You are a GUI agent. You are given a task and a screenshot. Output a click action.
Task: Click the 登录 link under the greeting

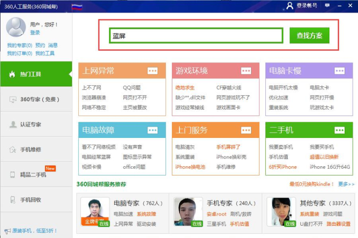click(x=35, y=33)
